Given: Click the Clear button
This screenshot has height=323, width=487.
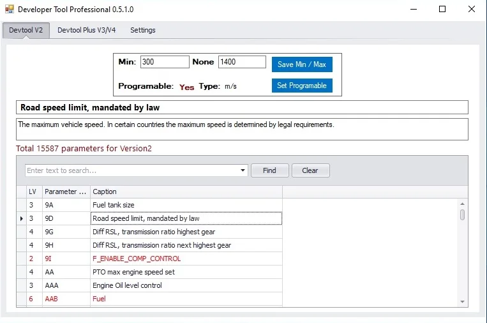Looking at the screenshot, I should 310,170.
